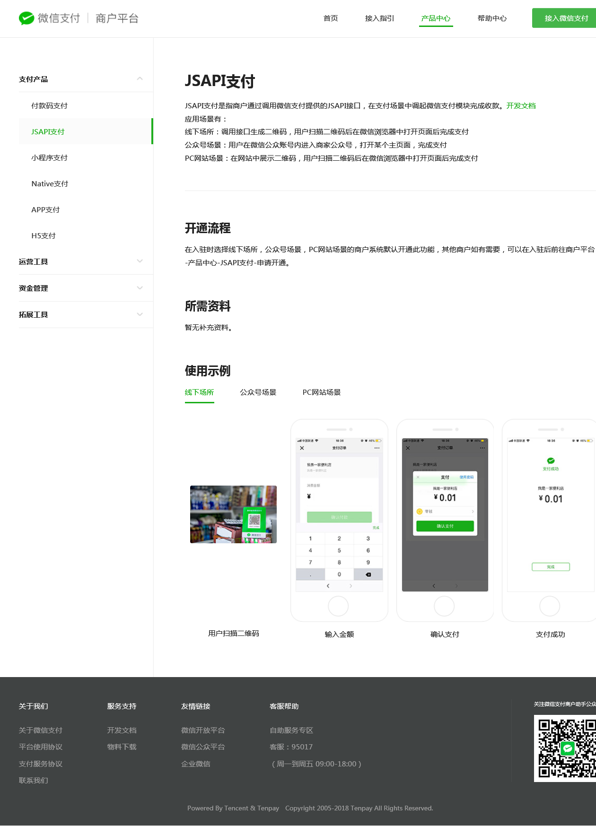
Task: Click the 确认支付 phone mockup image
Action: coord(445,520)
